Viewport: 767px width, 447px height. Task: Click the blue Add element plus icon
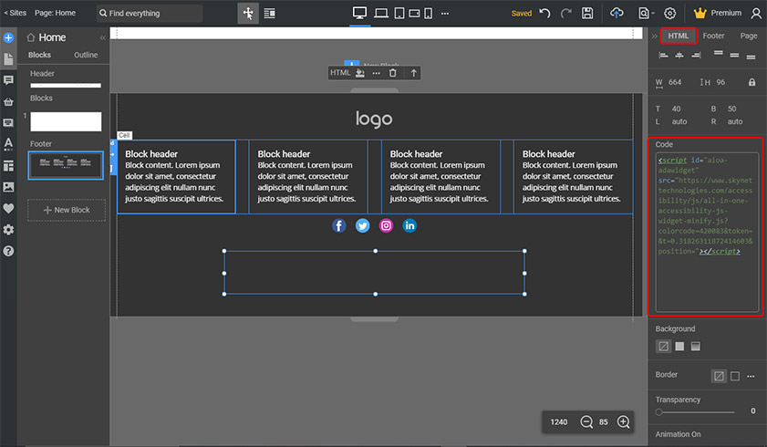tap(8, 37)
